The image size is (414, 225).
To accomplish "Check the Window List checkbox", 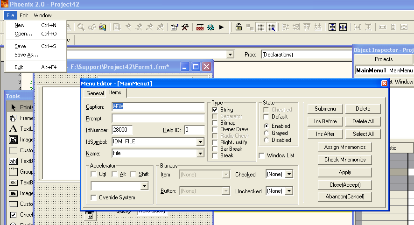I will [262, 155].
